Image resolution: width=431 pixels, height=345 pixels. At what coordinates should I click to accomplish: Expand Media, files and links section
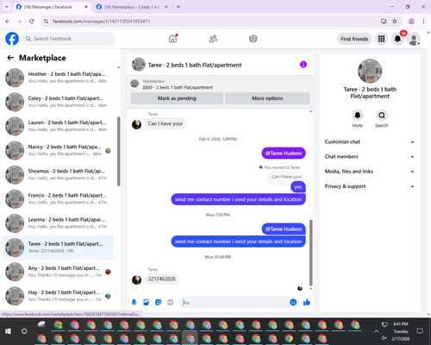(x=370, y=172)
